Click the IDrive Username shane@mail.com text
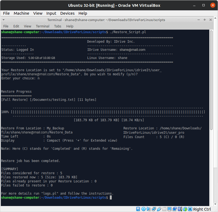This screenshot has height=212, width=218. coord(116,50)
